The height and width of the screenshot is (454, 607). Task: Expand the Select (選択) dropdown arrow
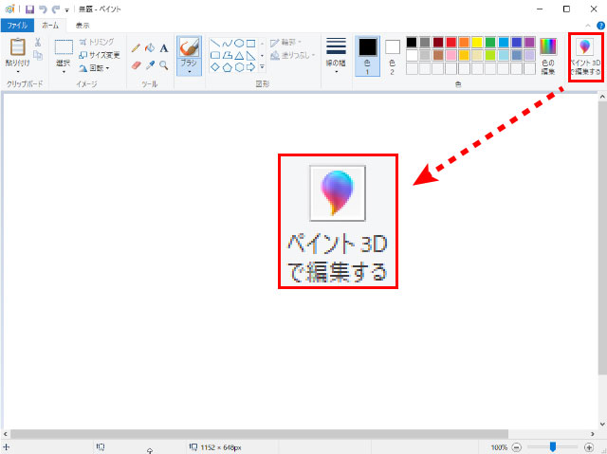[64, 72]
